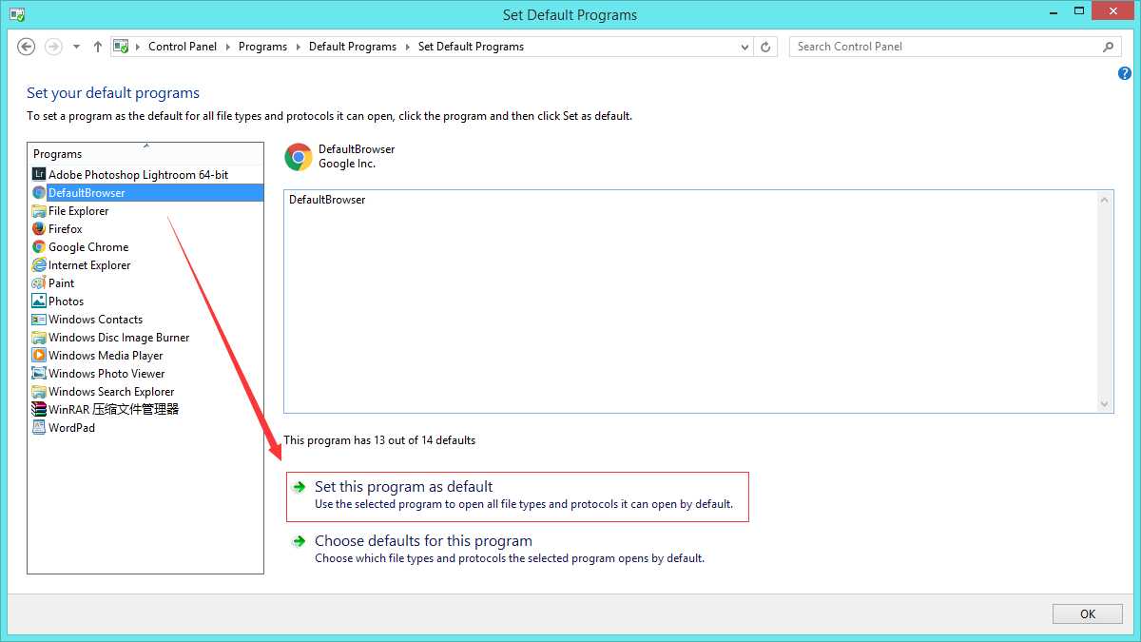Click the Photos icon in Programs list

point(39,302)
